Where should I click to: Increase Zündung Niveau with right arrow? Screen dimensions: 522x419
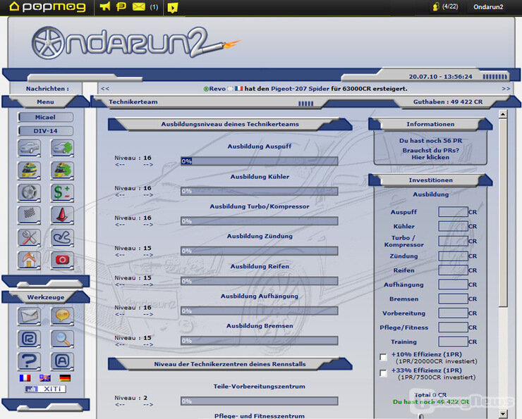[148, 255]
